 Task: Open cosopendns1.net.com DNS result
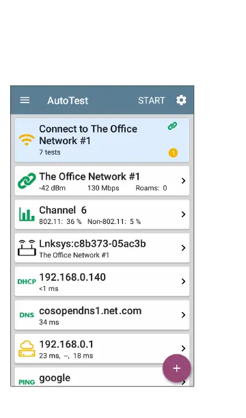tap(102, 315)
